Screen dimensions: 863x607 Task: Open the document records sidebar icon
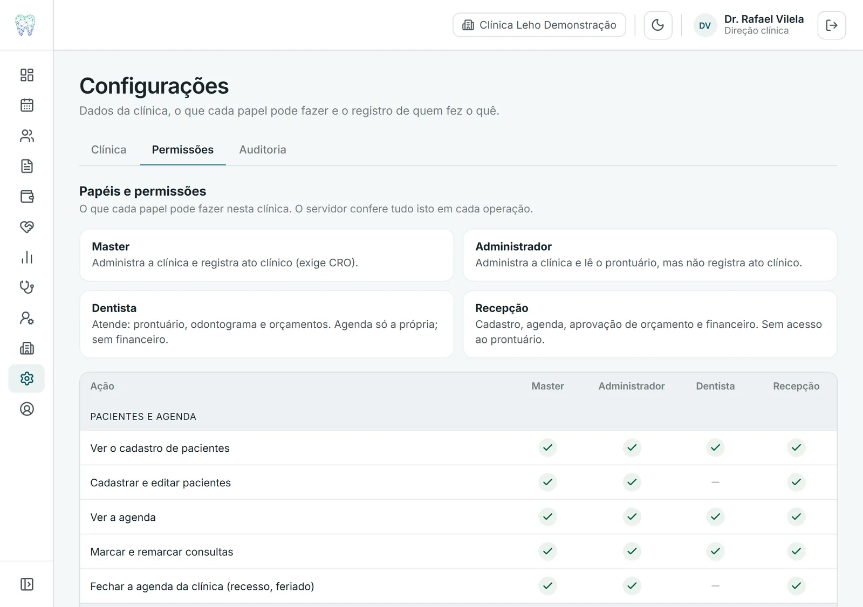(x=26, y=166)
